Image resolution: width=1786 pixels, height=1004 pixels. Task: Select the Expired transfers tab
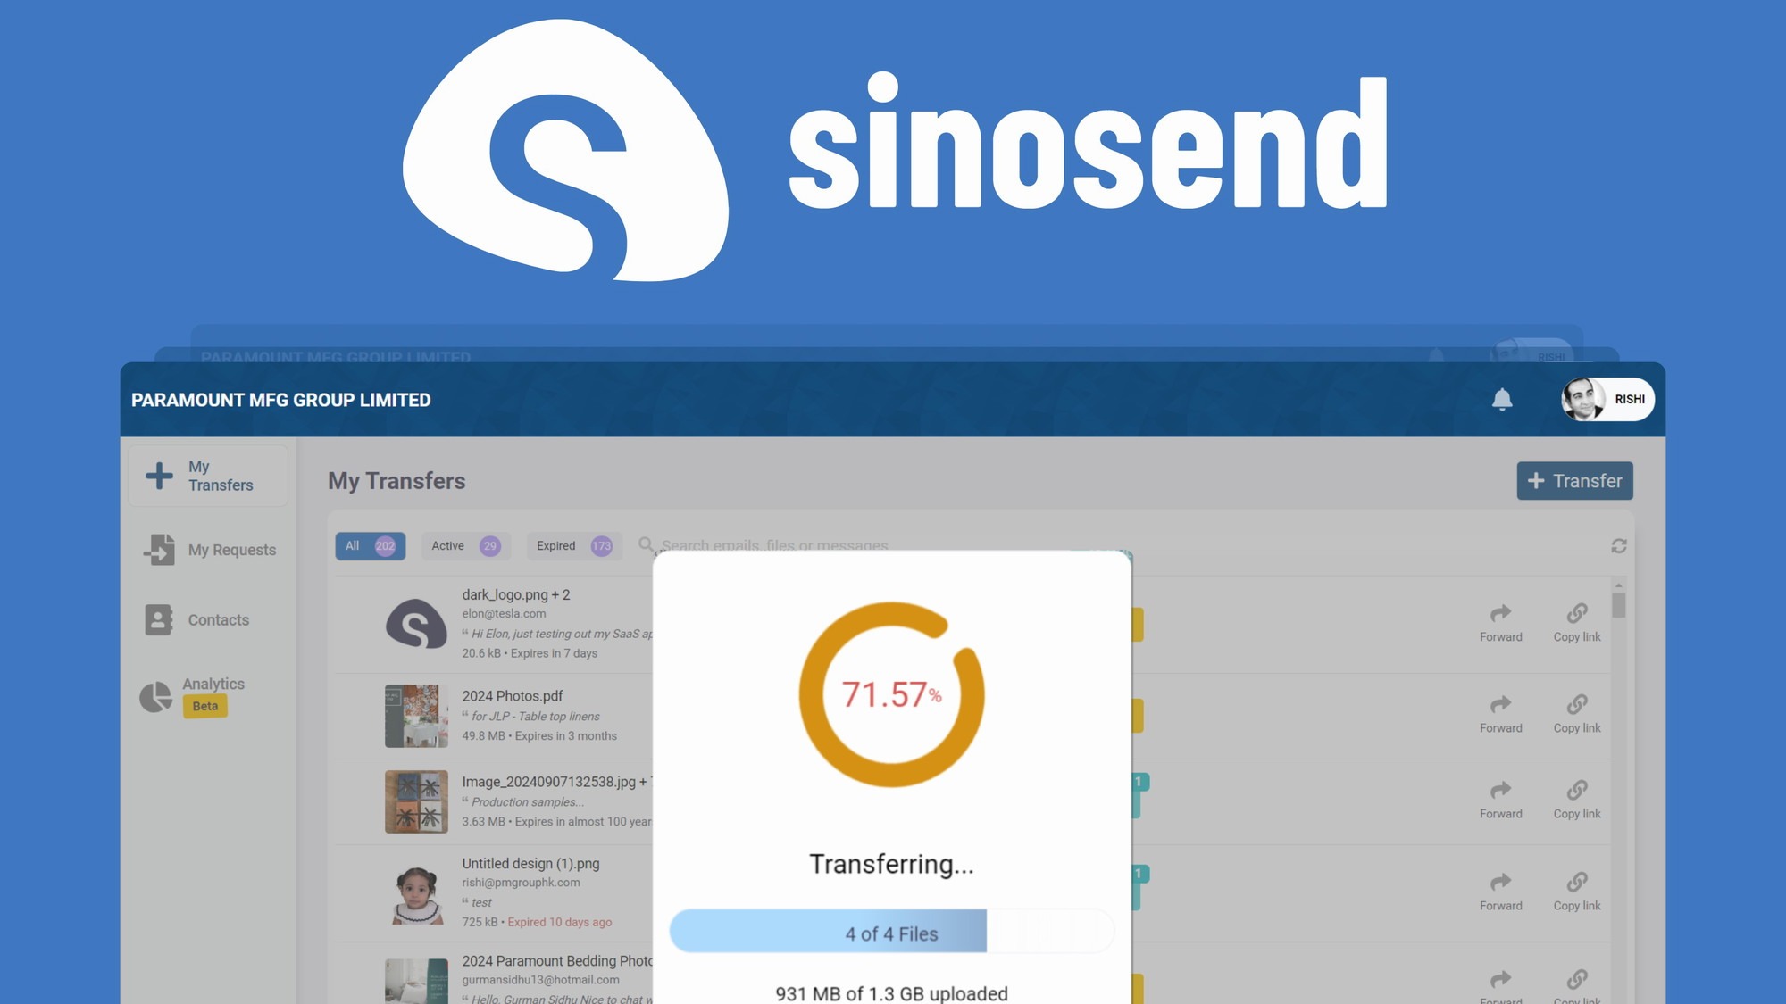572,545
